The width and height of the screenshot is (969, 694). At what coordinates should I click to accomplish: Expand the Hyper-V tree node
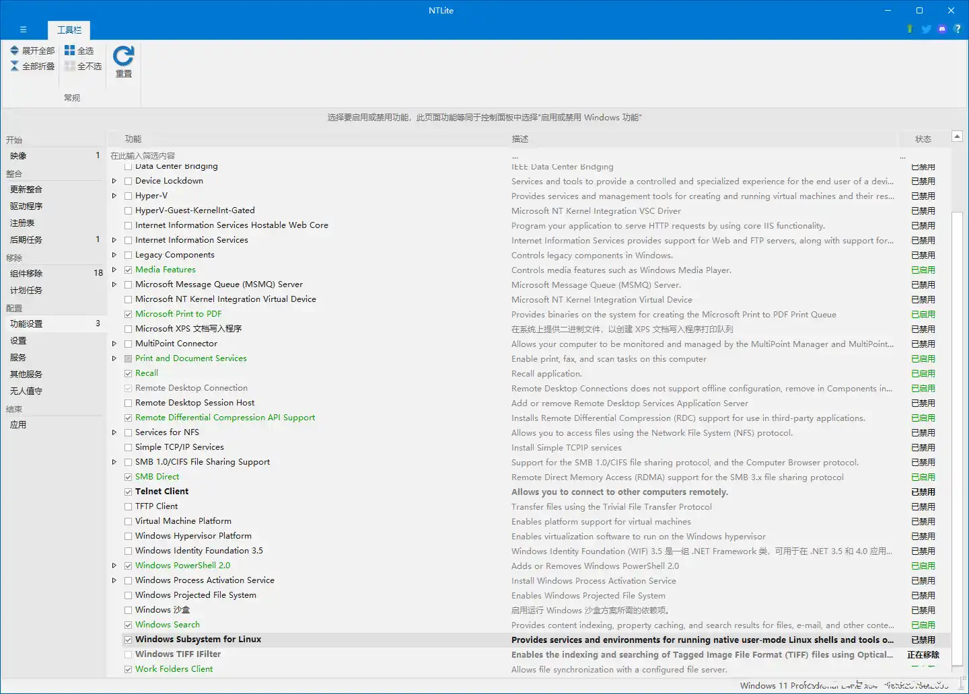tap(114, 196)
